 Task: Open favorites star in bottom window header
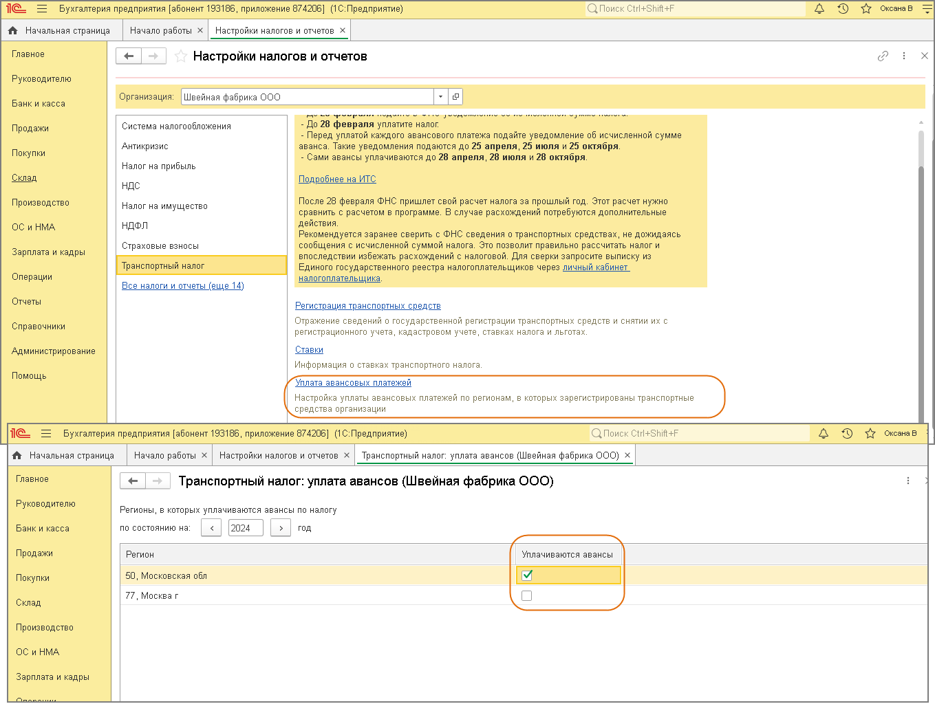870,434
